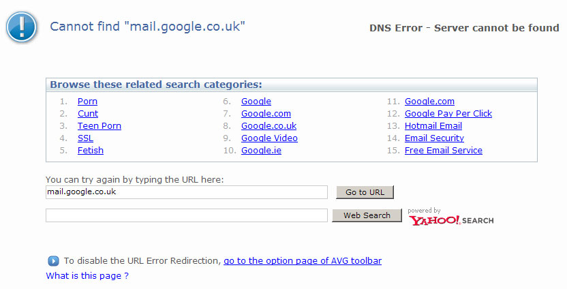Follow the Google.com link numbered 11

429,102
